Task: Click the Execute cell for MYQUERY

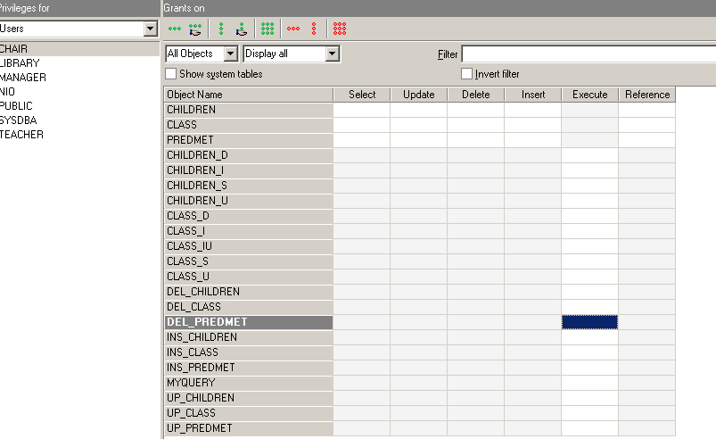Action: click(590, 383)
